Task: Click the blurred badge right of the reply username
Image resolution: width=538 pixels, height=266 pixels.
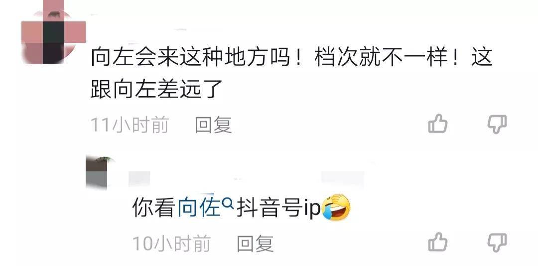Action: point(342,179)
